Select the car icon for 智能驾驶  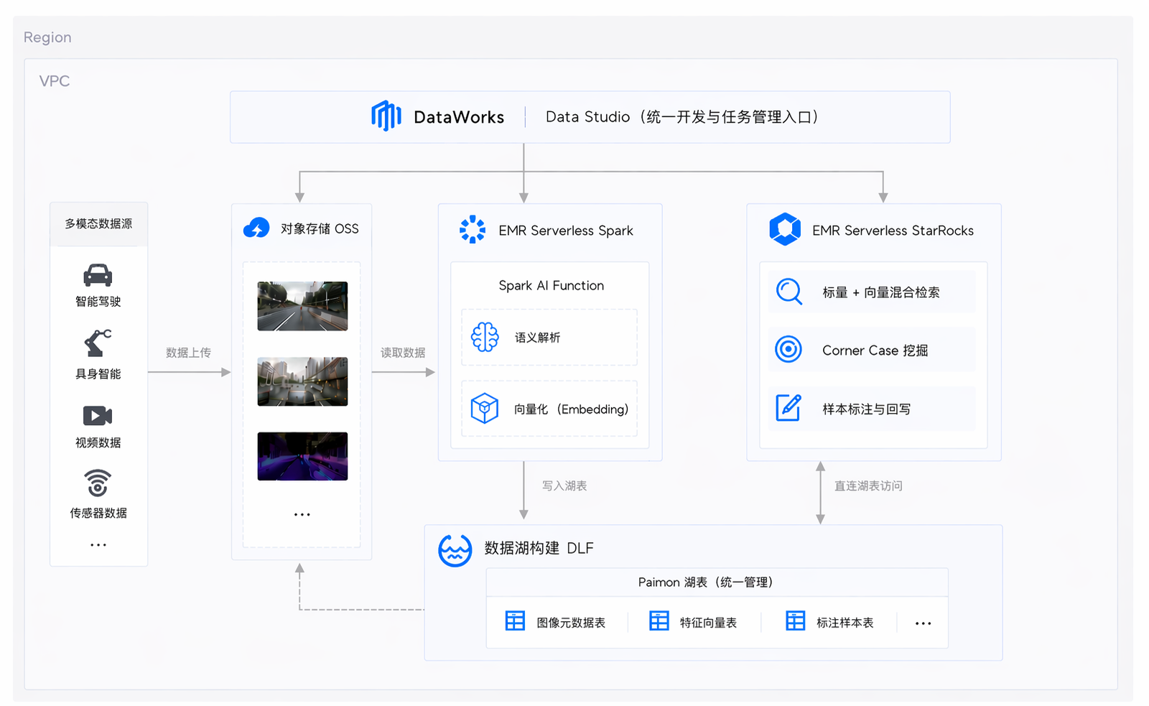point(98,275)
